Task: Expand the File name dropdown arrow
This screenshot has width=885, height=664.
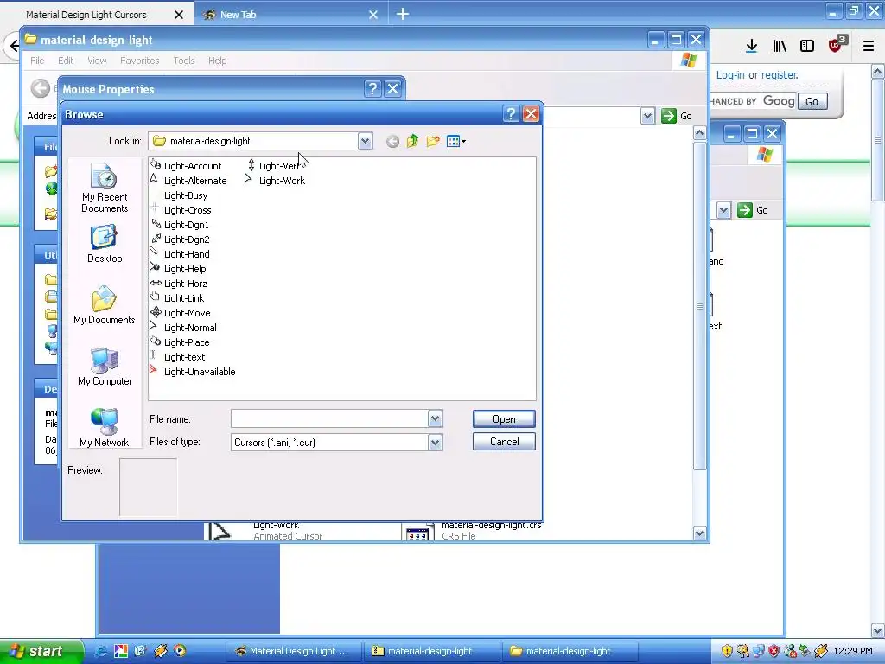Action: (x=435, y=419)
